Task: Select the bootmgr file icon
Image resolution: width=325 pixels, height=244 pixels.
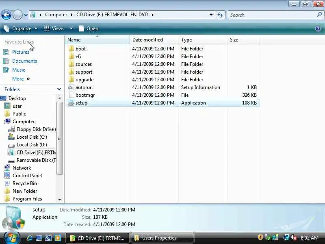Action: point(71,95)
